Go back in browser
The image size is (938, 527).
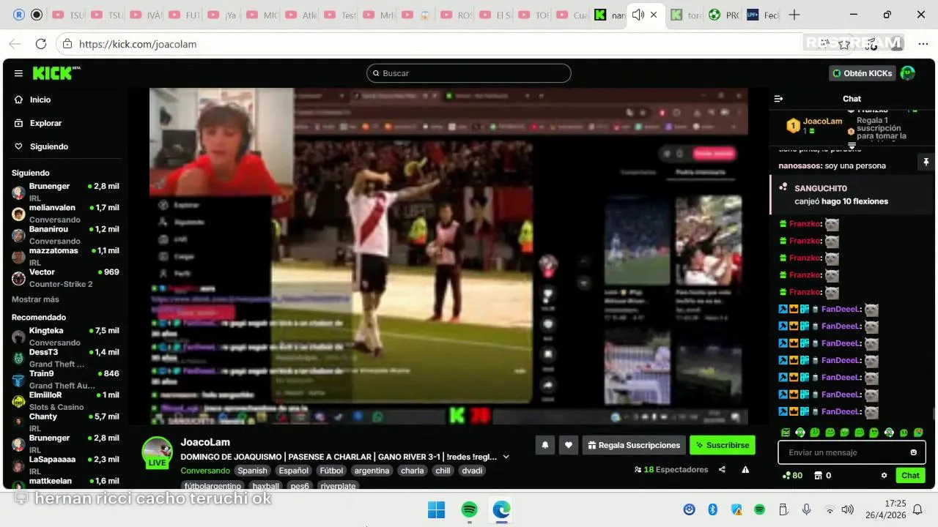pos(15,44)
